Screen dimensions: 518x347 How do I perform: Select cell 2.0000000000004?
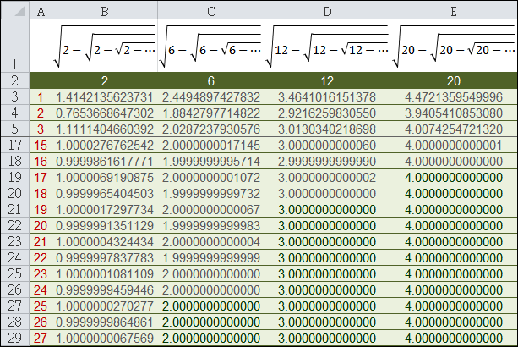point(210,242)
